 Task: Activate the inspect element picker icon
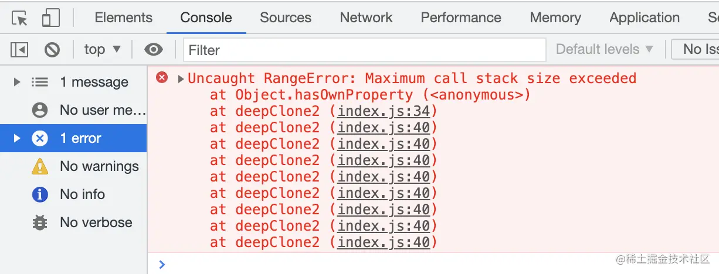[21, 18]
